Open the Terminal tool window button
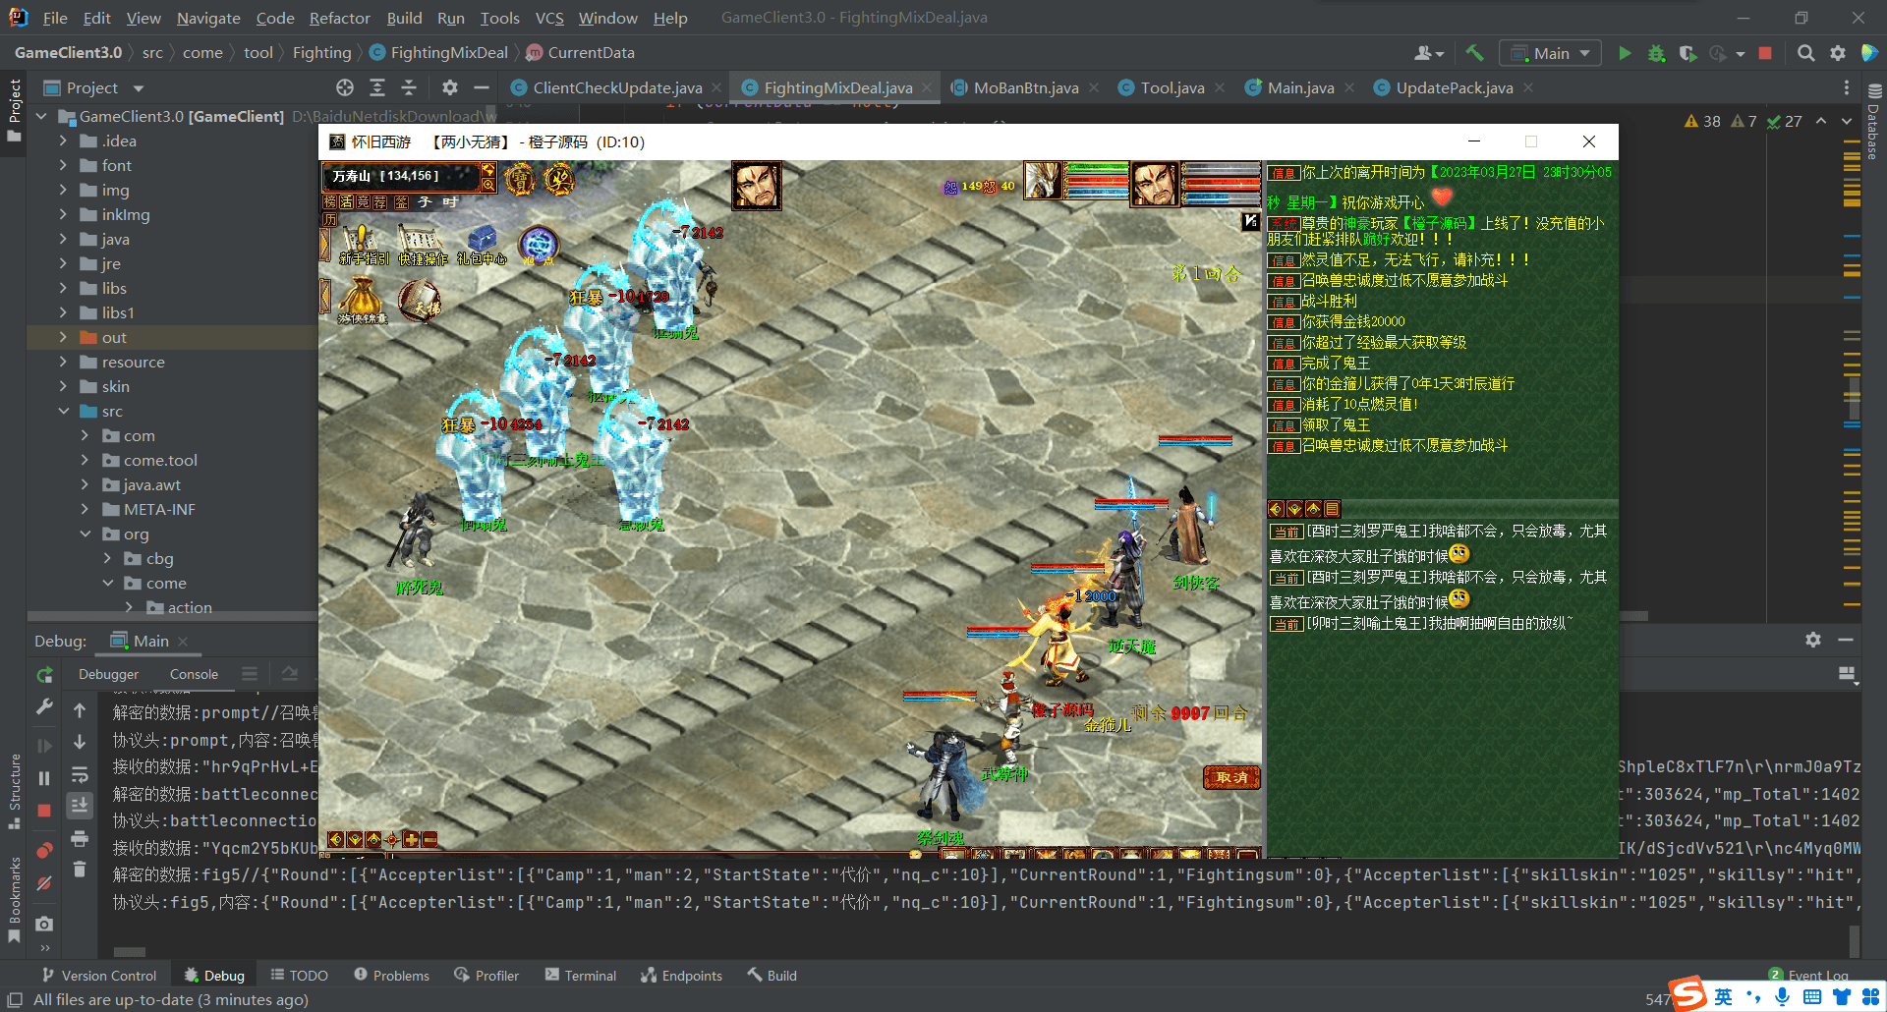Image resolution: width=1887 pixels, height=1012 pixels. coord(581,976)
